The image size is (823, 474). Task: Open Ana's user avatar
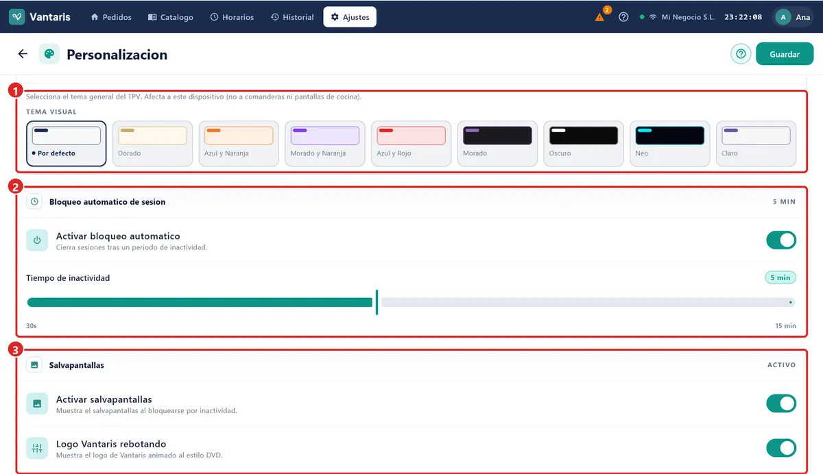(x=783, y=17)
